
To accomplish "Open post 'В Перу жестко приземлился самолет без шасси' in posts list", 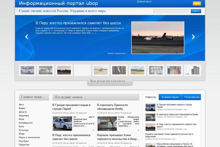I will [x=71, y=137].
